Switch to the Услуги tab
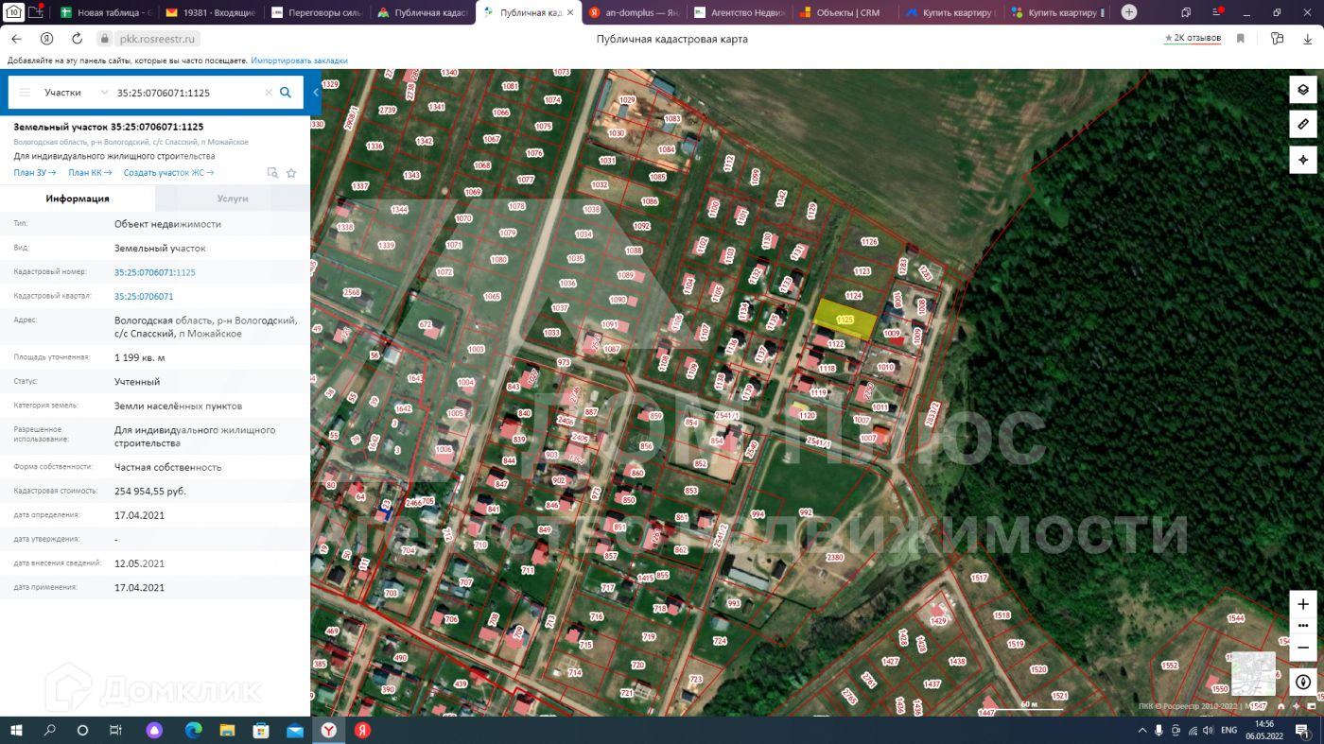The image size is (1324, 744). (233, 199)
